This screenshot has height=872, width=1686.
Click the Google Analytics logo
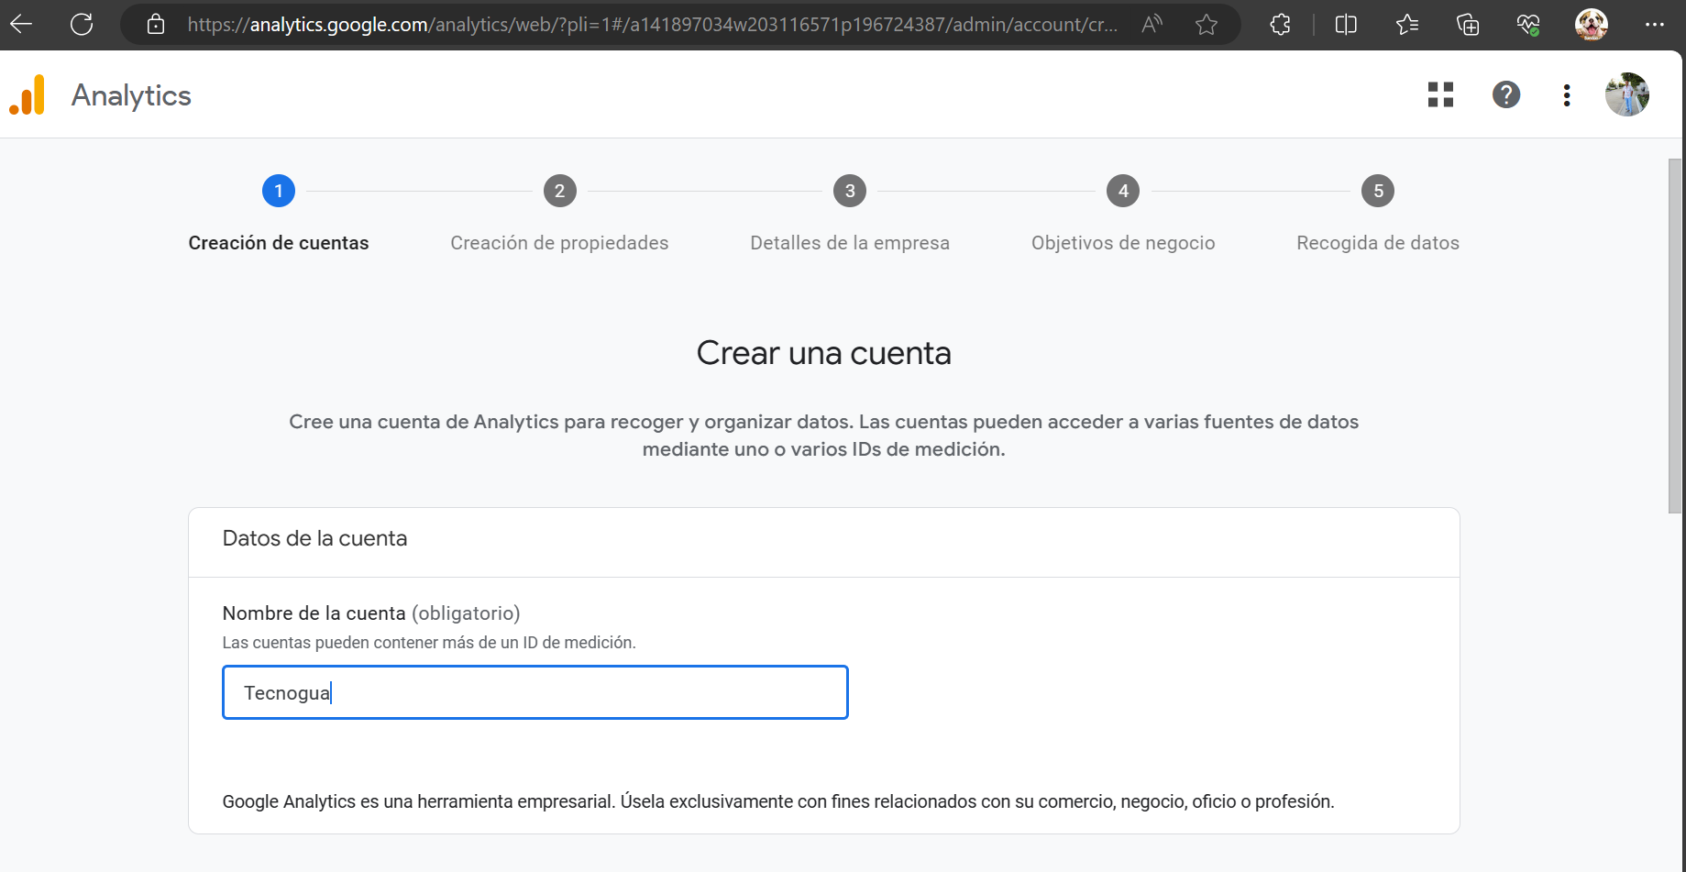pos(28,95)
